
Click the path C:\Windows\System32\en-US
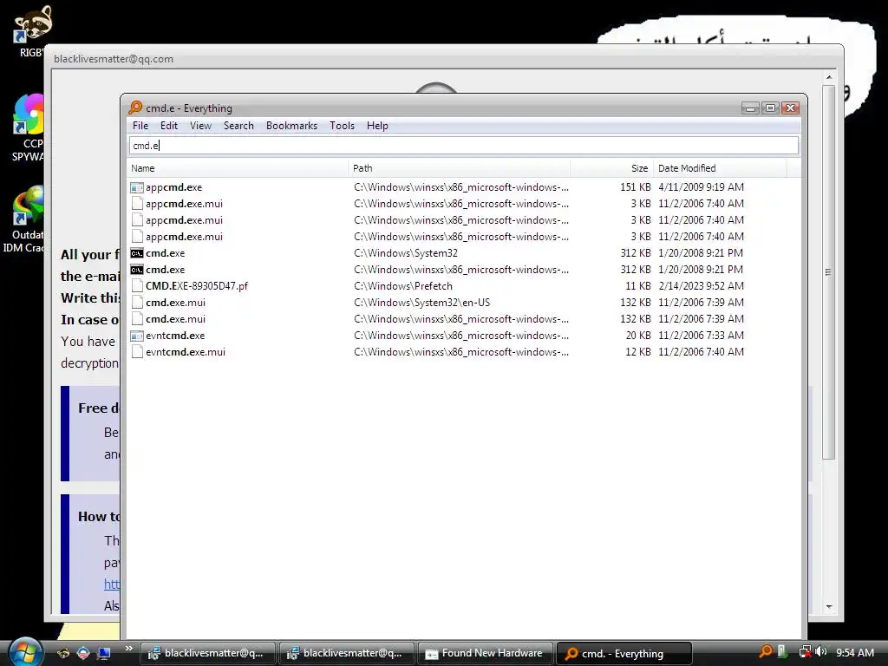422,303
